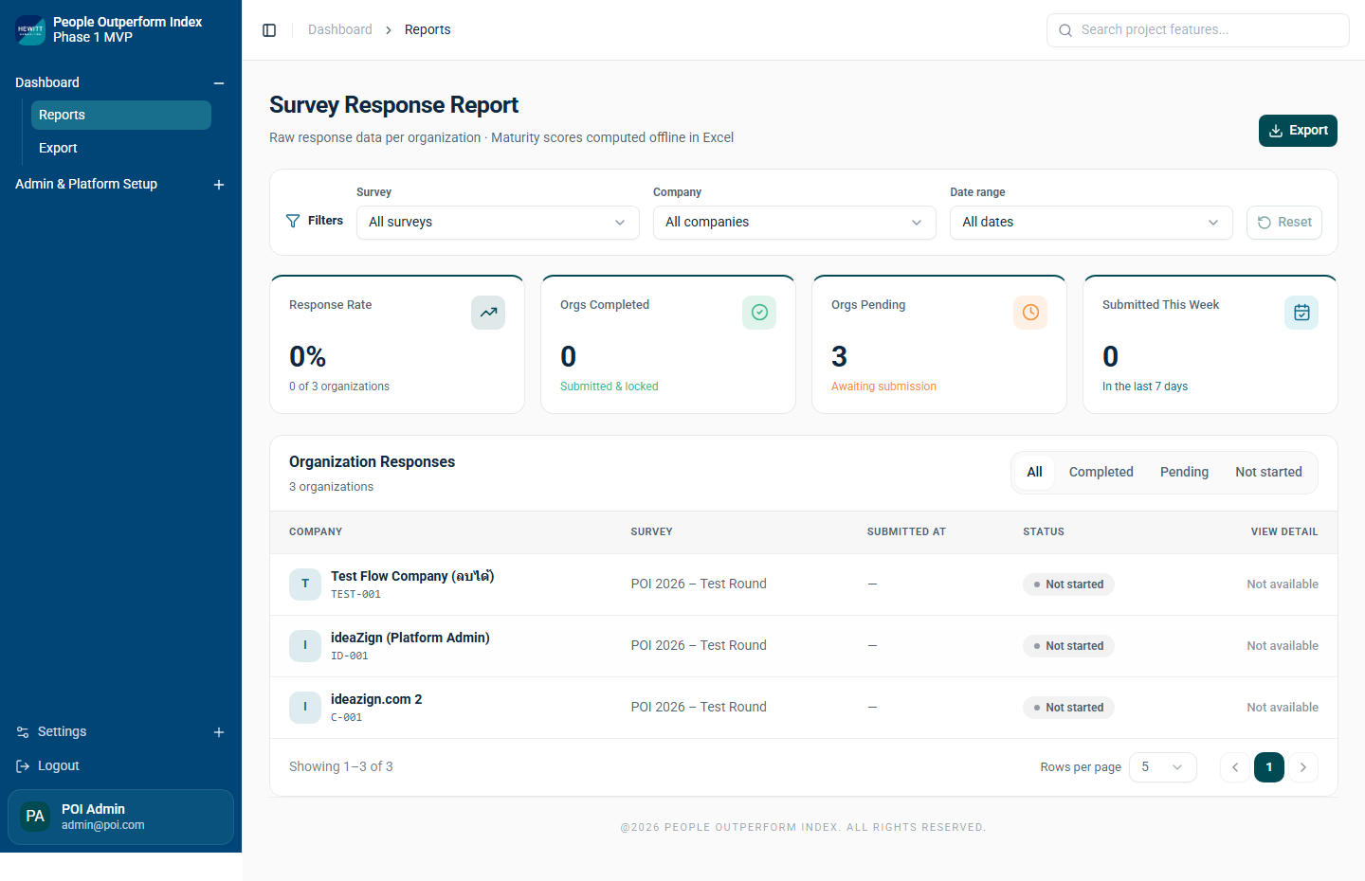Viewport: 1365px width, 881px height.
Task: Click the Export button
Action: pos(1298,131)
